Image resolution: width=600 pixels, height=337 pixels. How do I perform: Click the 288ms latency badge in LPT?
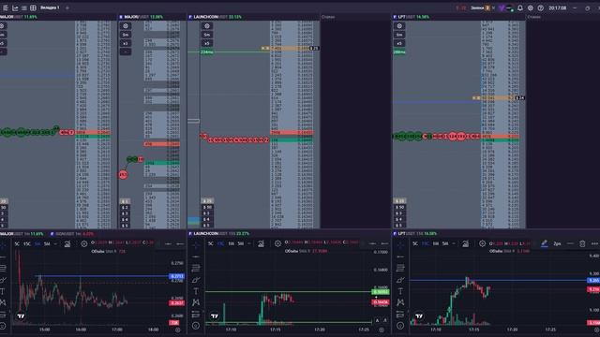(x=399, y=52)
